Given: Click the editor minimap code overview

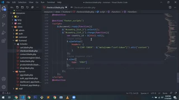Looking at the screenshot, I should [171, 36].
